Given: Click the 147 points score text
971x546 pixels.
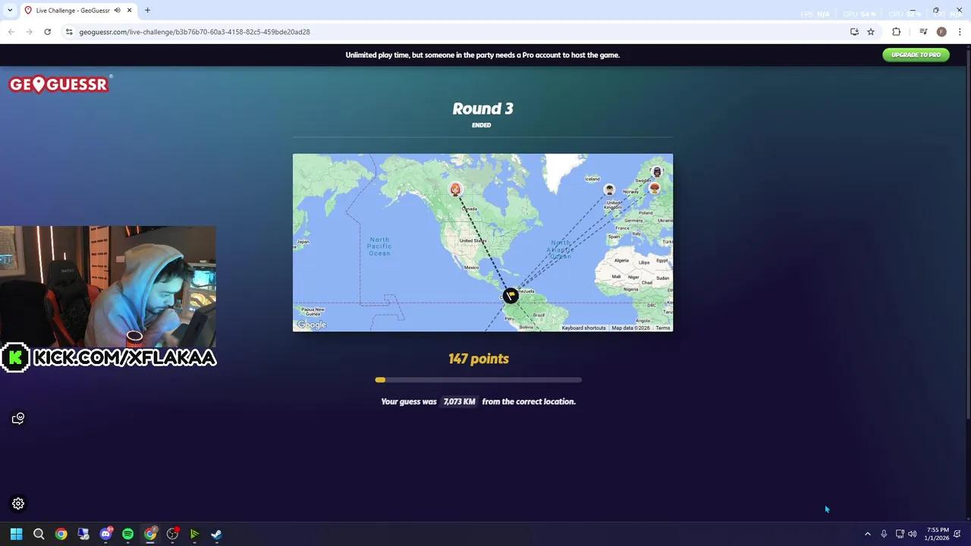Looking at the screenshot, I should click(479, 359).
